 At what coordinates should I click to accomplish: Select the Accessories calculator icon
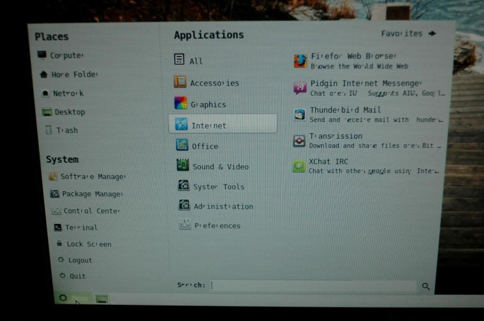pos(180,82)
